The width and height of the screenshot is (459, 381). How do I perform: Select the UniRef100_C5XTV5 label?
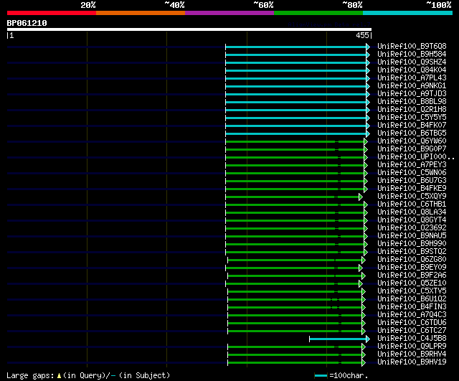[412, 291]
